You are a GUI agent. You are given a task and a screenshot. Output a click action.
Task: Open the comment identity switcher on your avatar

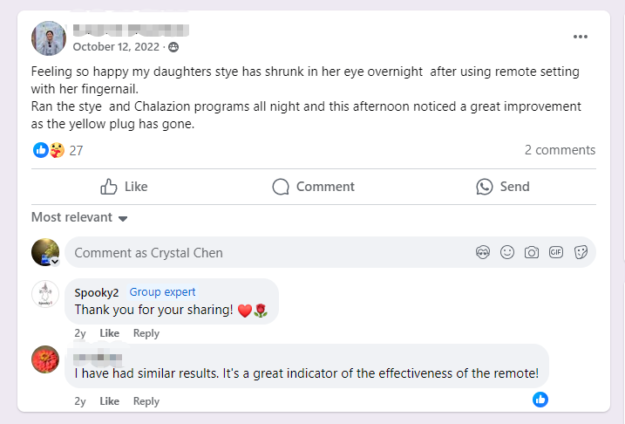[55, 261]
